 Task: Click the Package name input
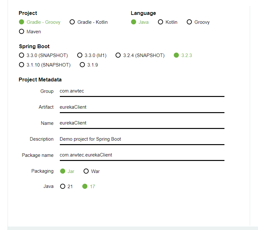[142, 155]
